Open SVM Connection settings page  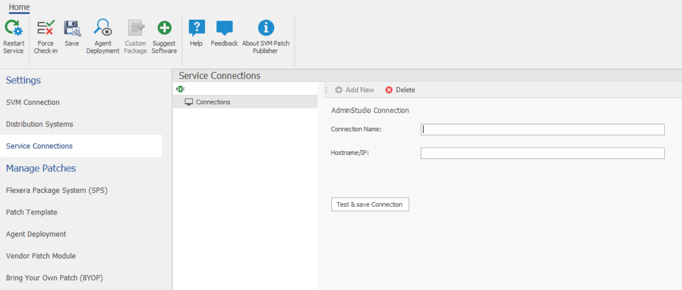33,102
